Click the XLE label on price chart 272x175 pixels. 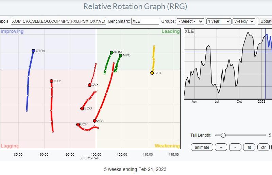[189, 31]
